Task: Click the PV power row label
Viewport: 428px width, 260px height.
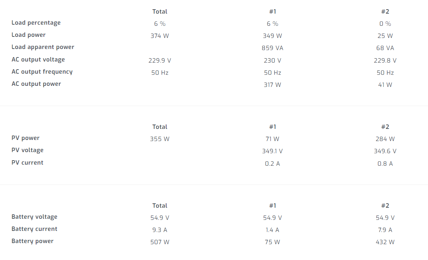Action: [x=25, y=138]
